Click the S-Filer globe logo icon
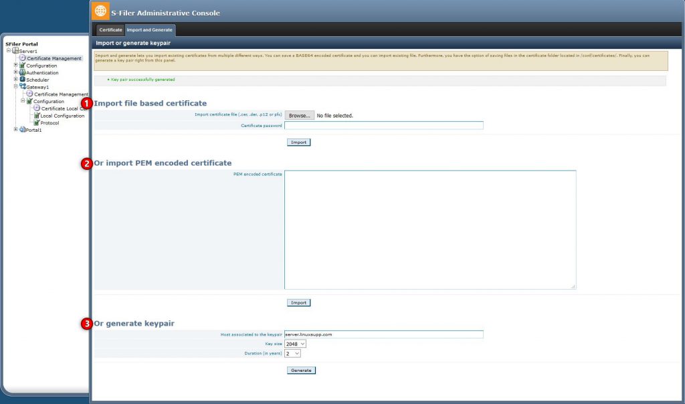 100,11
